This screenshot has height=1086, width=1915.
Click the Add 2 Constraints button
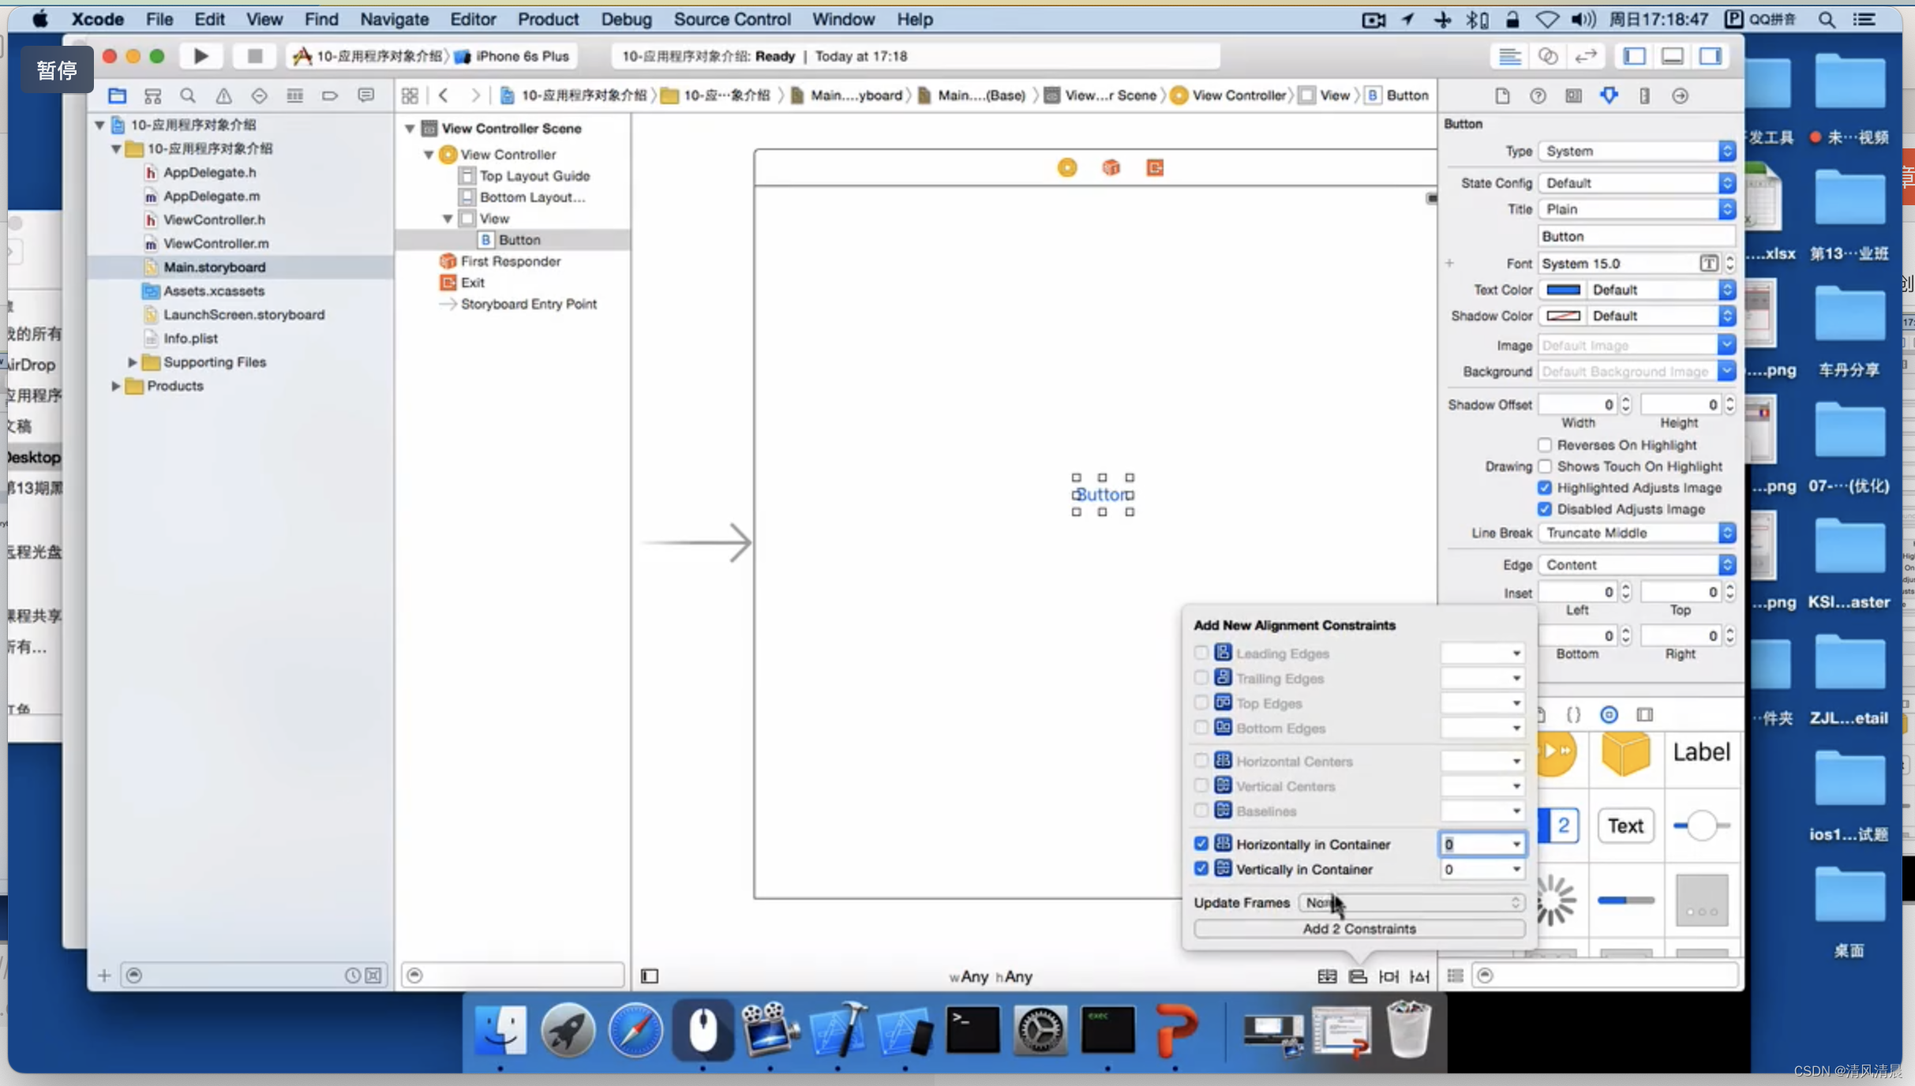pyautogui.click(x=1360, y=928)
